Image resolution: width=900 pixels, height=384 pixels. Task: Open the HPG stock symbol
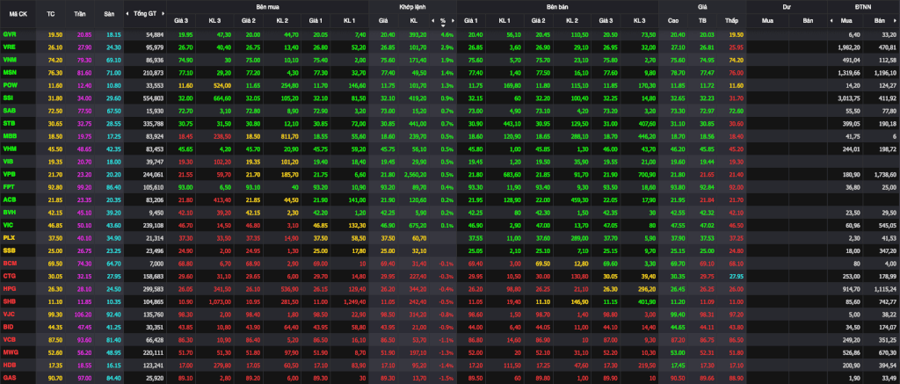tap(9, 289)
